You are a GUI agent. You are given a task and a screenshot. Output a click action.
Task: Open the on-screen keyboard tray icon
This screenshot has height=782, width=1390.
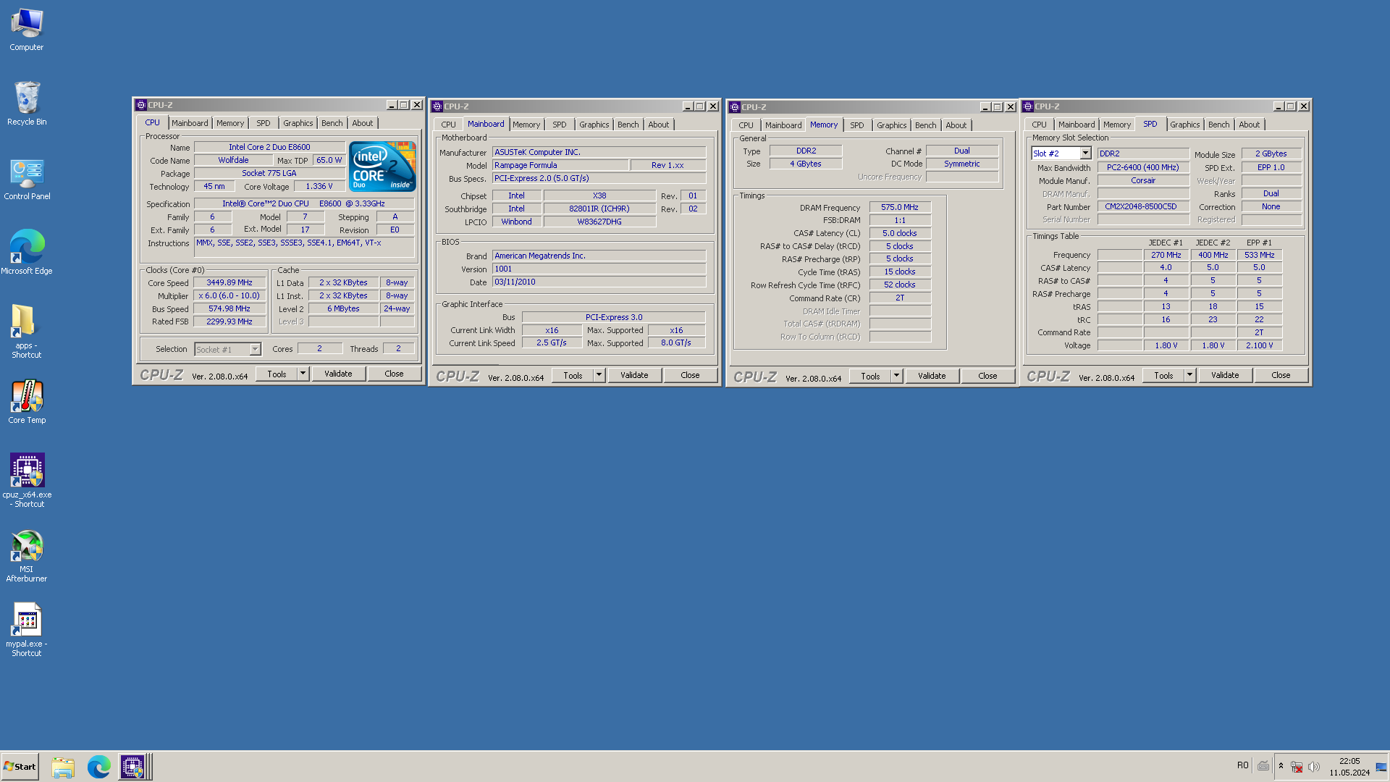1263,766
